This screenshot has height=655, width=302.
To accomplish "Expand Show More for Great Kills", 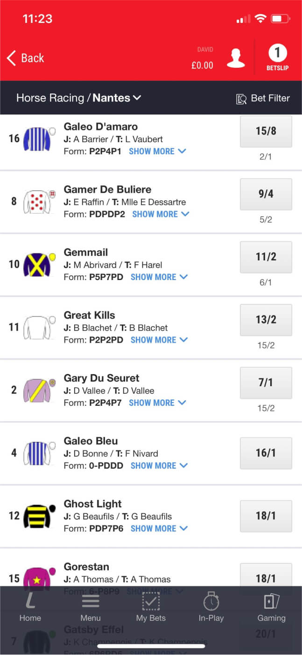I will 159,340.
